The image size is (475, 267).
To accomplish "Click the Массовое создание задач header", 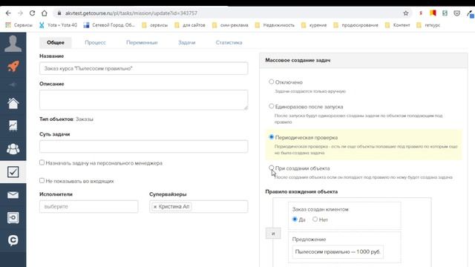I will click(298, 60).
